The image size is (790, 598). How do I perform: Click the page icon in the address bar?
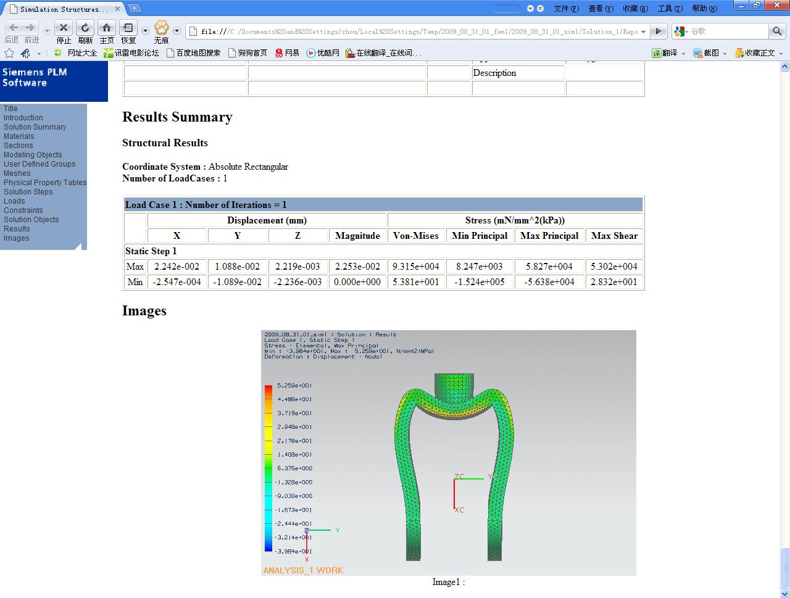click(193, 31)
